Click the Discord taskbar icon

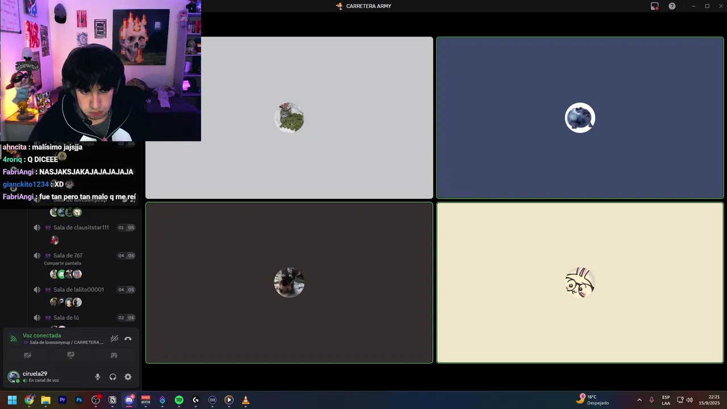pos(129,400)
